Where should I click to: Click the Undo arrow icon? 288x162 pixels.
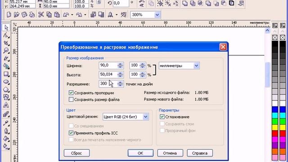point(66,15)
